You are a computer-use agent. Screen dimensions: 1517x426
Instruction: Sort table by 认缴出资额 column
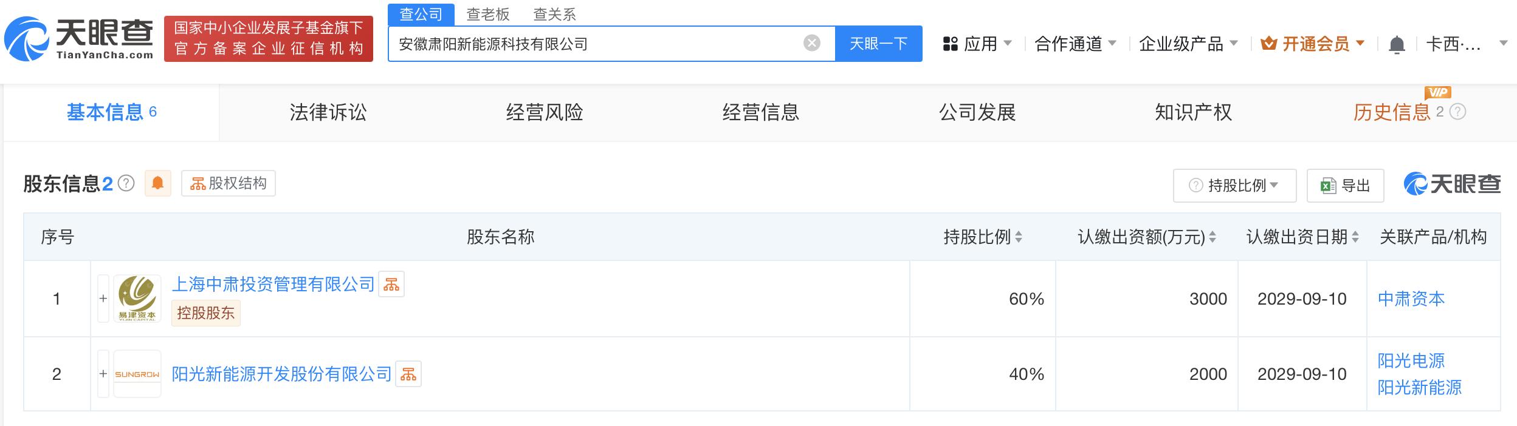[1212, 237]
